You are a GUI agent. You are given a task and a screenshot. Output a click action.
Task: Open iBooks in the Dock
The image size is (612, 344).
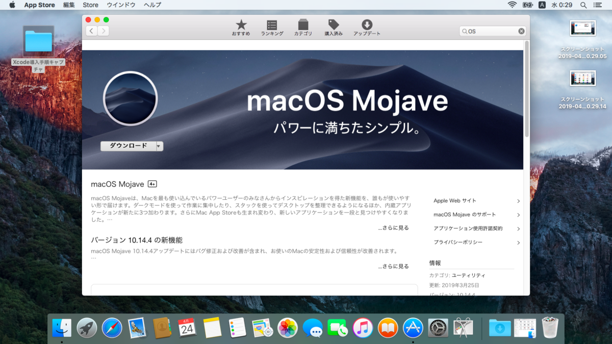[x=388, y=328]
